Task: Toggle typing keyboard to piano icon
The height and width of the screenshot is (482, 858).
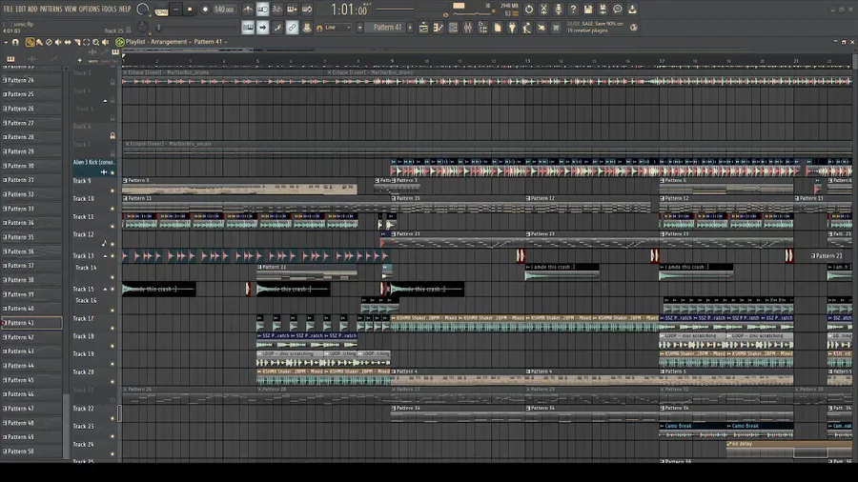Action: click(248, 28)
